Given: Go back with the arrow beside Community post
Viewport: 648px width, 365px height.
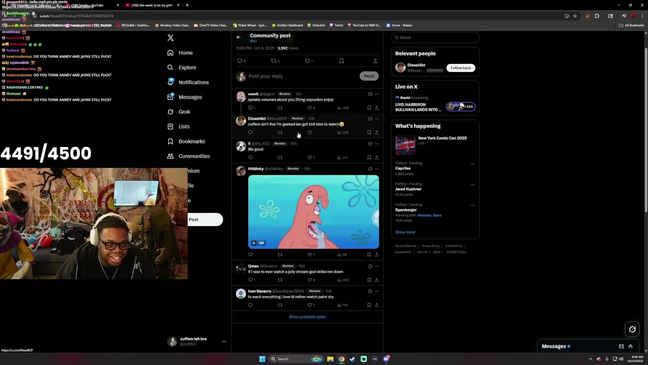Looking at the screenshot, I should coord(238,37).
